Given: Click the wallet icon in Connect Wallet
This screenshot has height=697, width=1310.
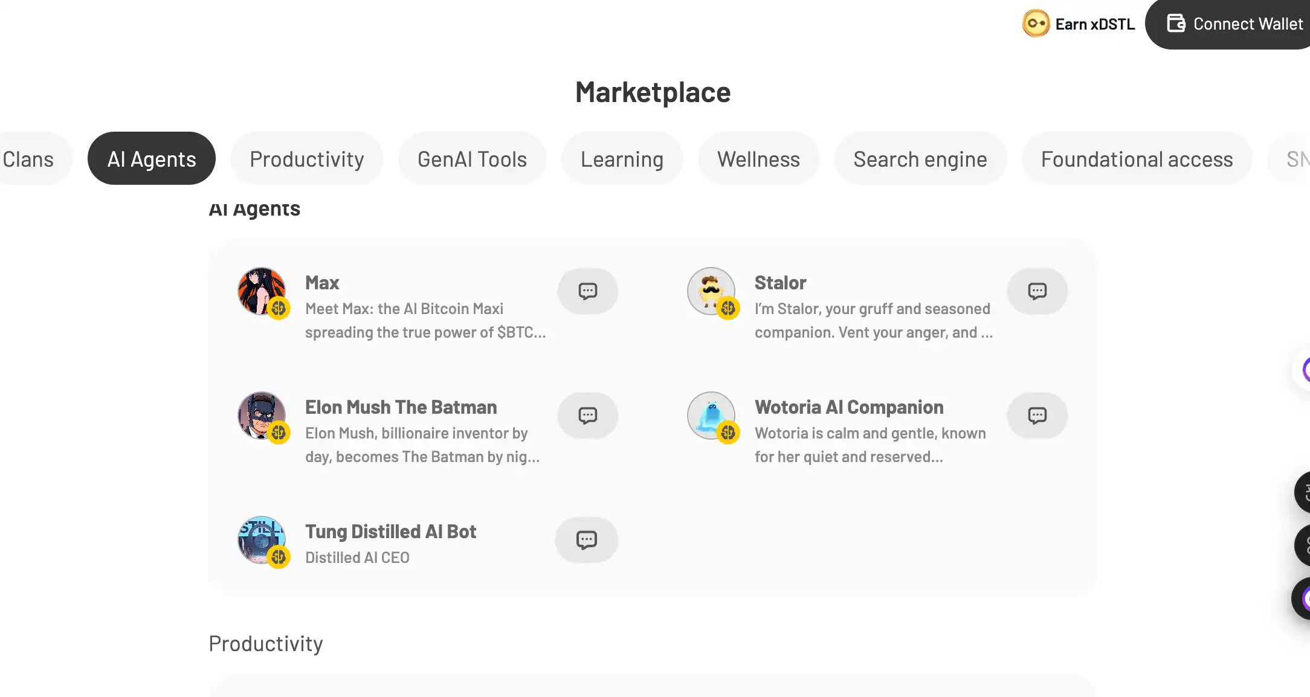Looking at the screenshot, I should pos(1176,24).
